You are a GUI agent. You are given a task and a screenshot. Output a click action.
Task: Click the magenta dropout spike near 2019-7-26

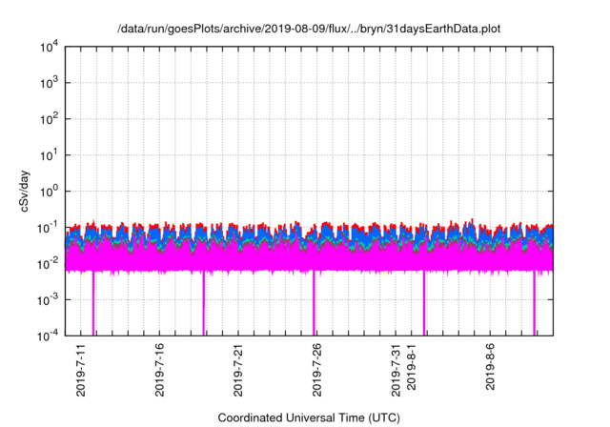(x=314, y=303)
